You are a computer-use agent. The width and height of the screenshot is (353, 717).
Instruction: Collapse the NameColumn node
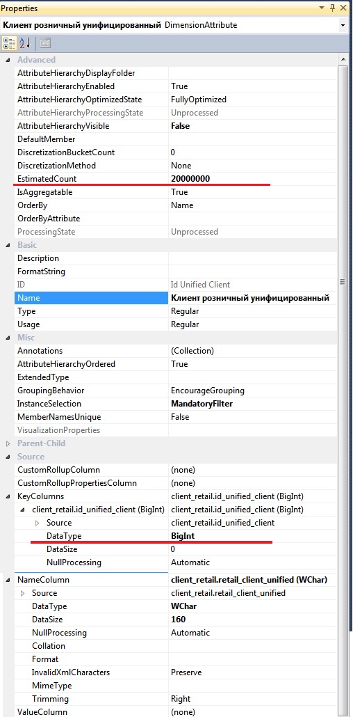(x=8, y=581)
